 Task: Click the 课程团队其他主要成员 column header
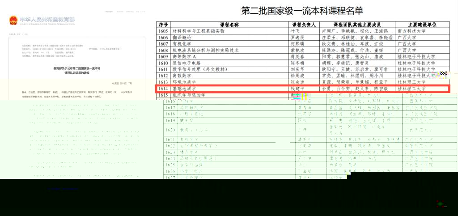click(x=357, y=25)
